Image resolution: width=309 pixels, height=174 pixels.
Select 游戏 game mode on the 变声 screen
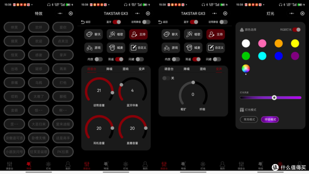point(171,48)
